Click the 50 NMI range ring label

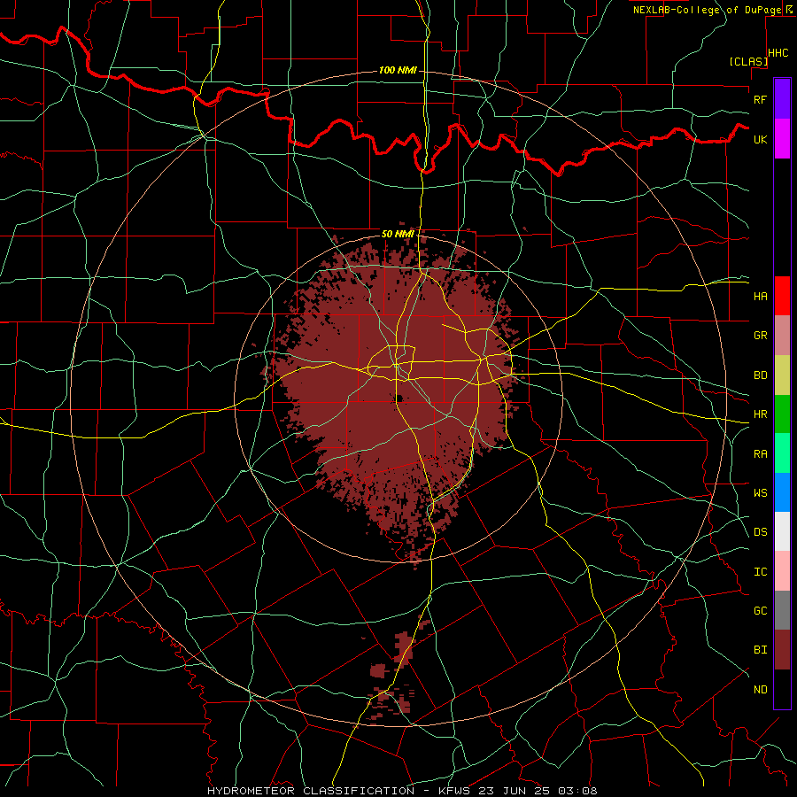coord(398,234)
